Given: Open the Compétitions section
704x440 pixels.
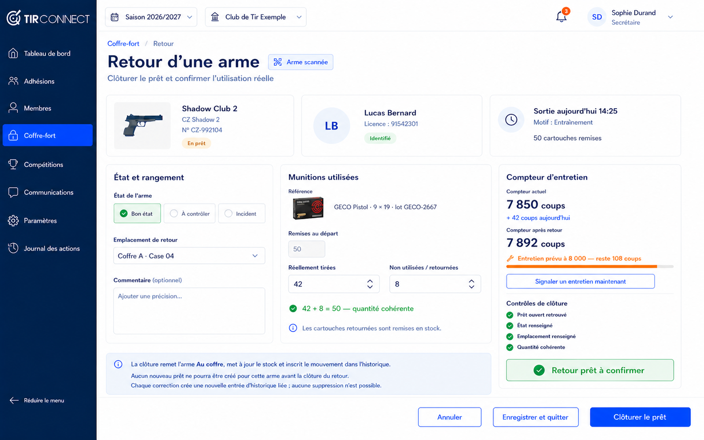Looking at the screenshot, I should click(47, 165).
